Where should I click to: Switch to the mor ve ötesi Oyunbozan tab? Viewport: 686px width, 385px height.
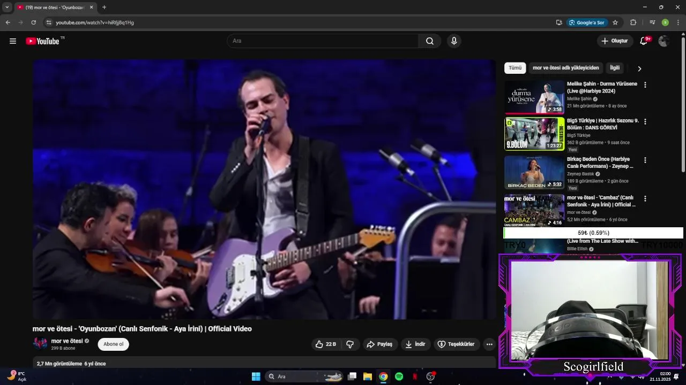[x=55, y=7]
